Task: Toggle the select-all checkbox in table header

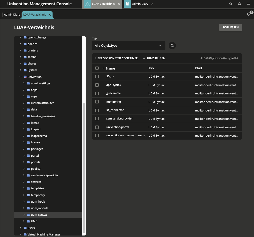Action: pos(97,68)
